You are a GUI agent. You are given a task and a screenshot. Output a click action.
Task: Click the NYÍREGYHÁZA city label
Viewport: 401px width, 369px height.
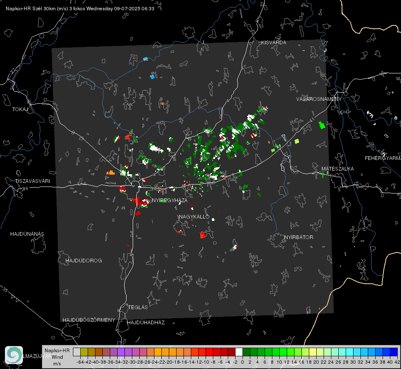pos(170,200)
